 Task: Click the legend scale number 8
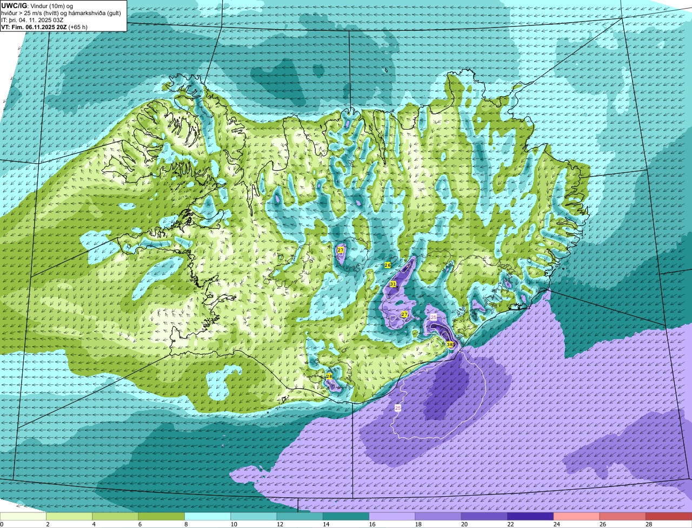pyautogui.click(x=186, y=524)
